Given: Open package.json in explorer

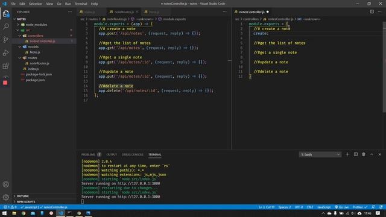Looking at the screenshot, I should [x=44, y=80].
